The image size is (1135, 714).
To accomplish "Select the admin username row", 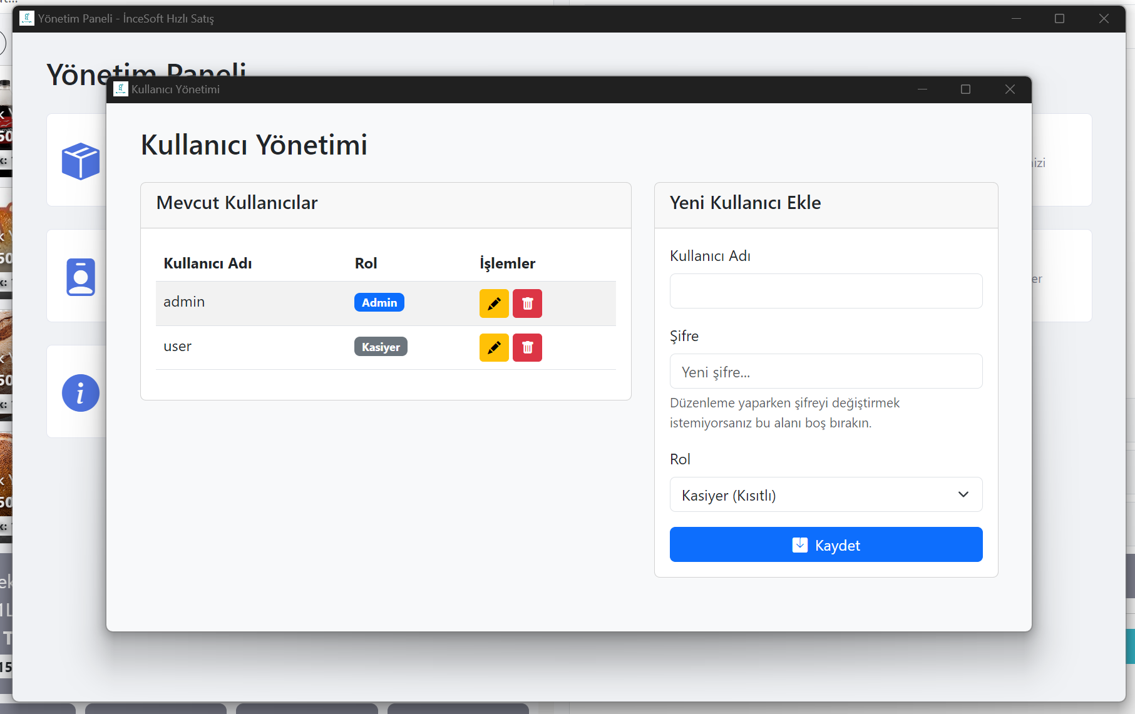I will click(184, 302).
